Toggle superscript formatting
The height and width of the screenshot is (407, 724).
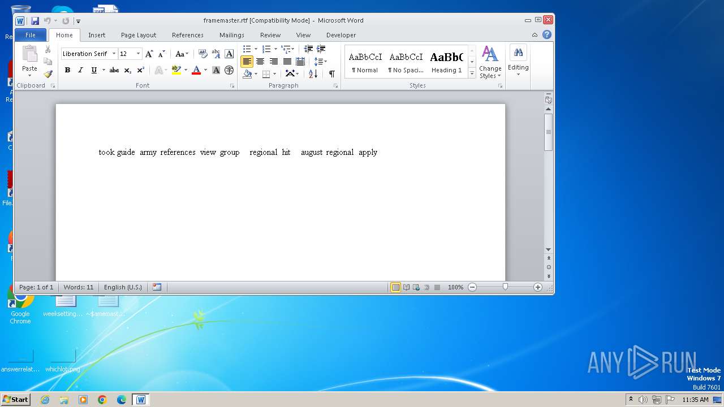point(141,70)
